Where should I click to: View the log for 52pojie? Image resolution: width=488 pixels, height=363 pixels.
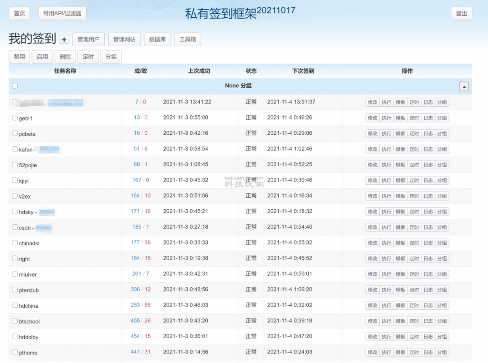pyautogui.click(x=427, y=164)
